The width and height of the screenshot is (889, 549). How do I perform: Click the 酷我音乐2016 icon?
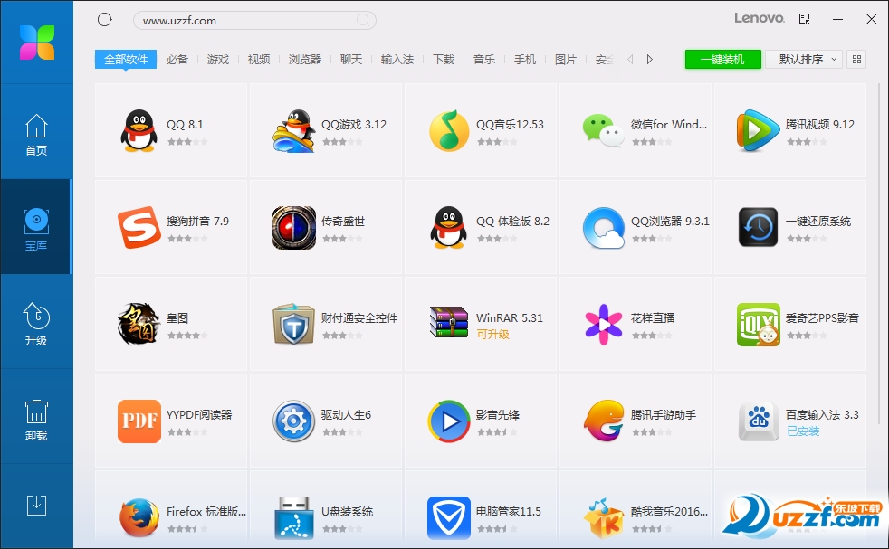[x=603, y=518]
